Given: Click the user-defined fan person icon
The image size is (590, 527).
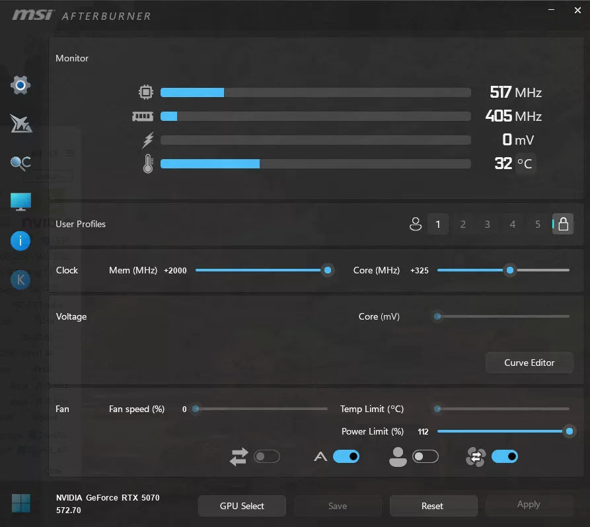Looking at the screenshot, I should pyautogui.click(x=398, y=456).
